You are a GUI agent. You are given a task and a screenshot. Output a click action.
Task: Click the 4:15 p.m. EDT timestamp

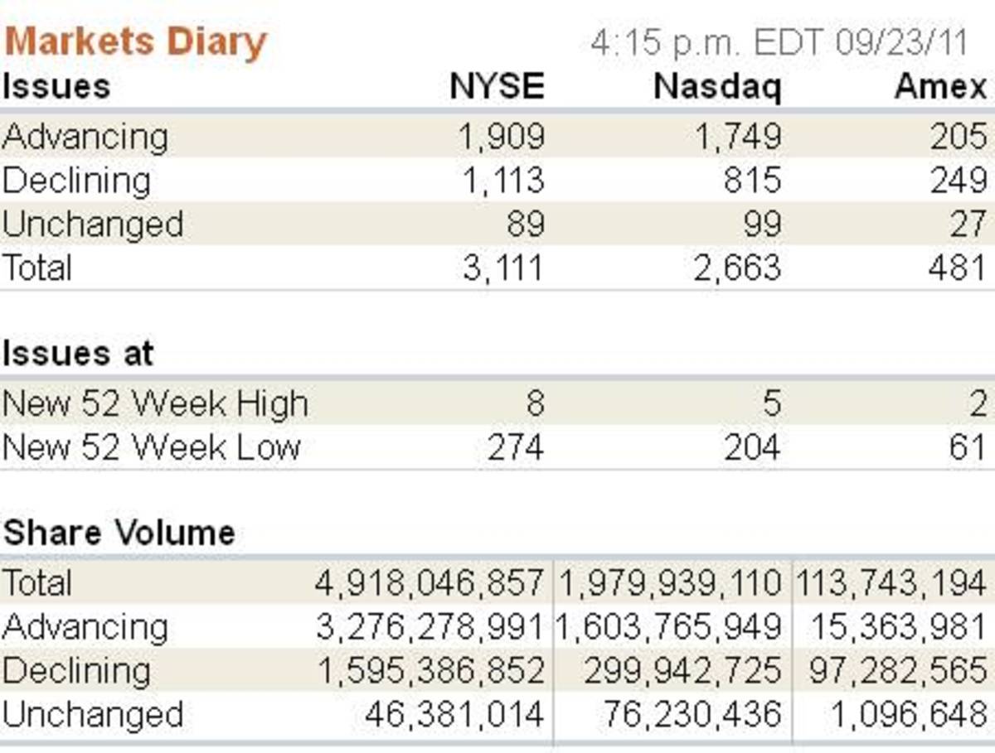pyautogui.click(x=779, y=42)
